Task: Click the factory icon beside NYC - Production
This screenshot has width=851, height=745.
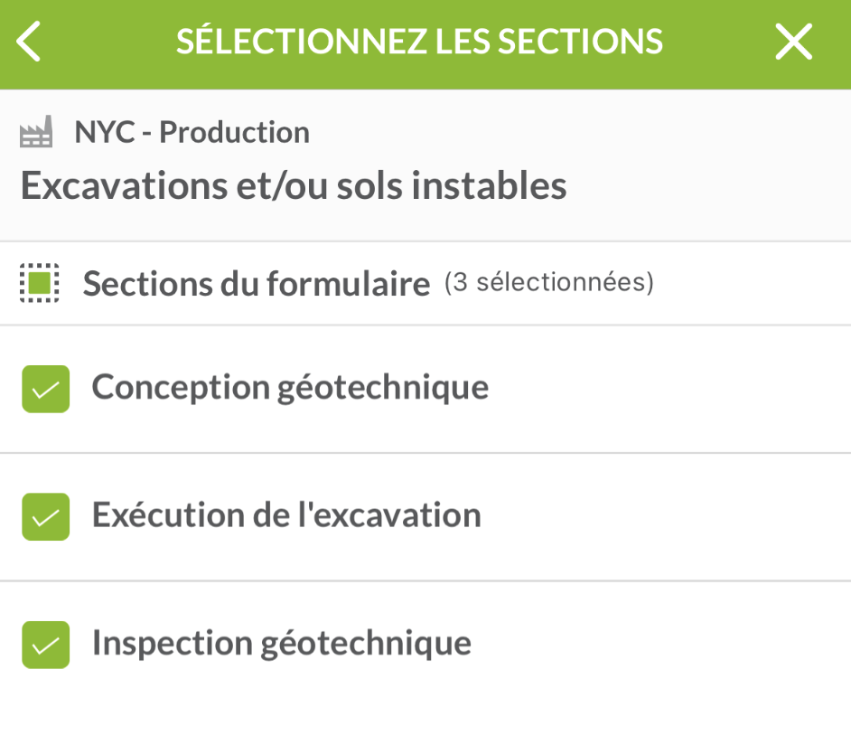Action: click(36, 133)
